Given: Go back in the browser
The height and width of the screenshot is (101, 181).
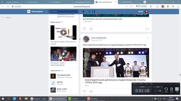Looking at the screenshot, I should [x=3, y=6].
